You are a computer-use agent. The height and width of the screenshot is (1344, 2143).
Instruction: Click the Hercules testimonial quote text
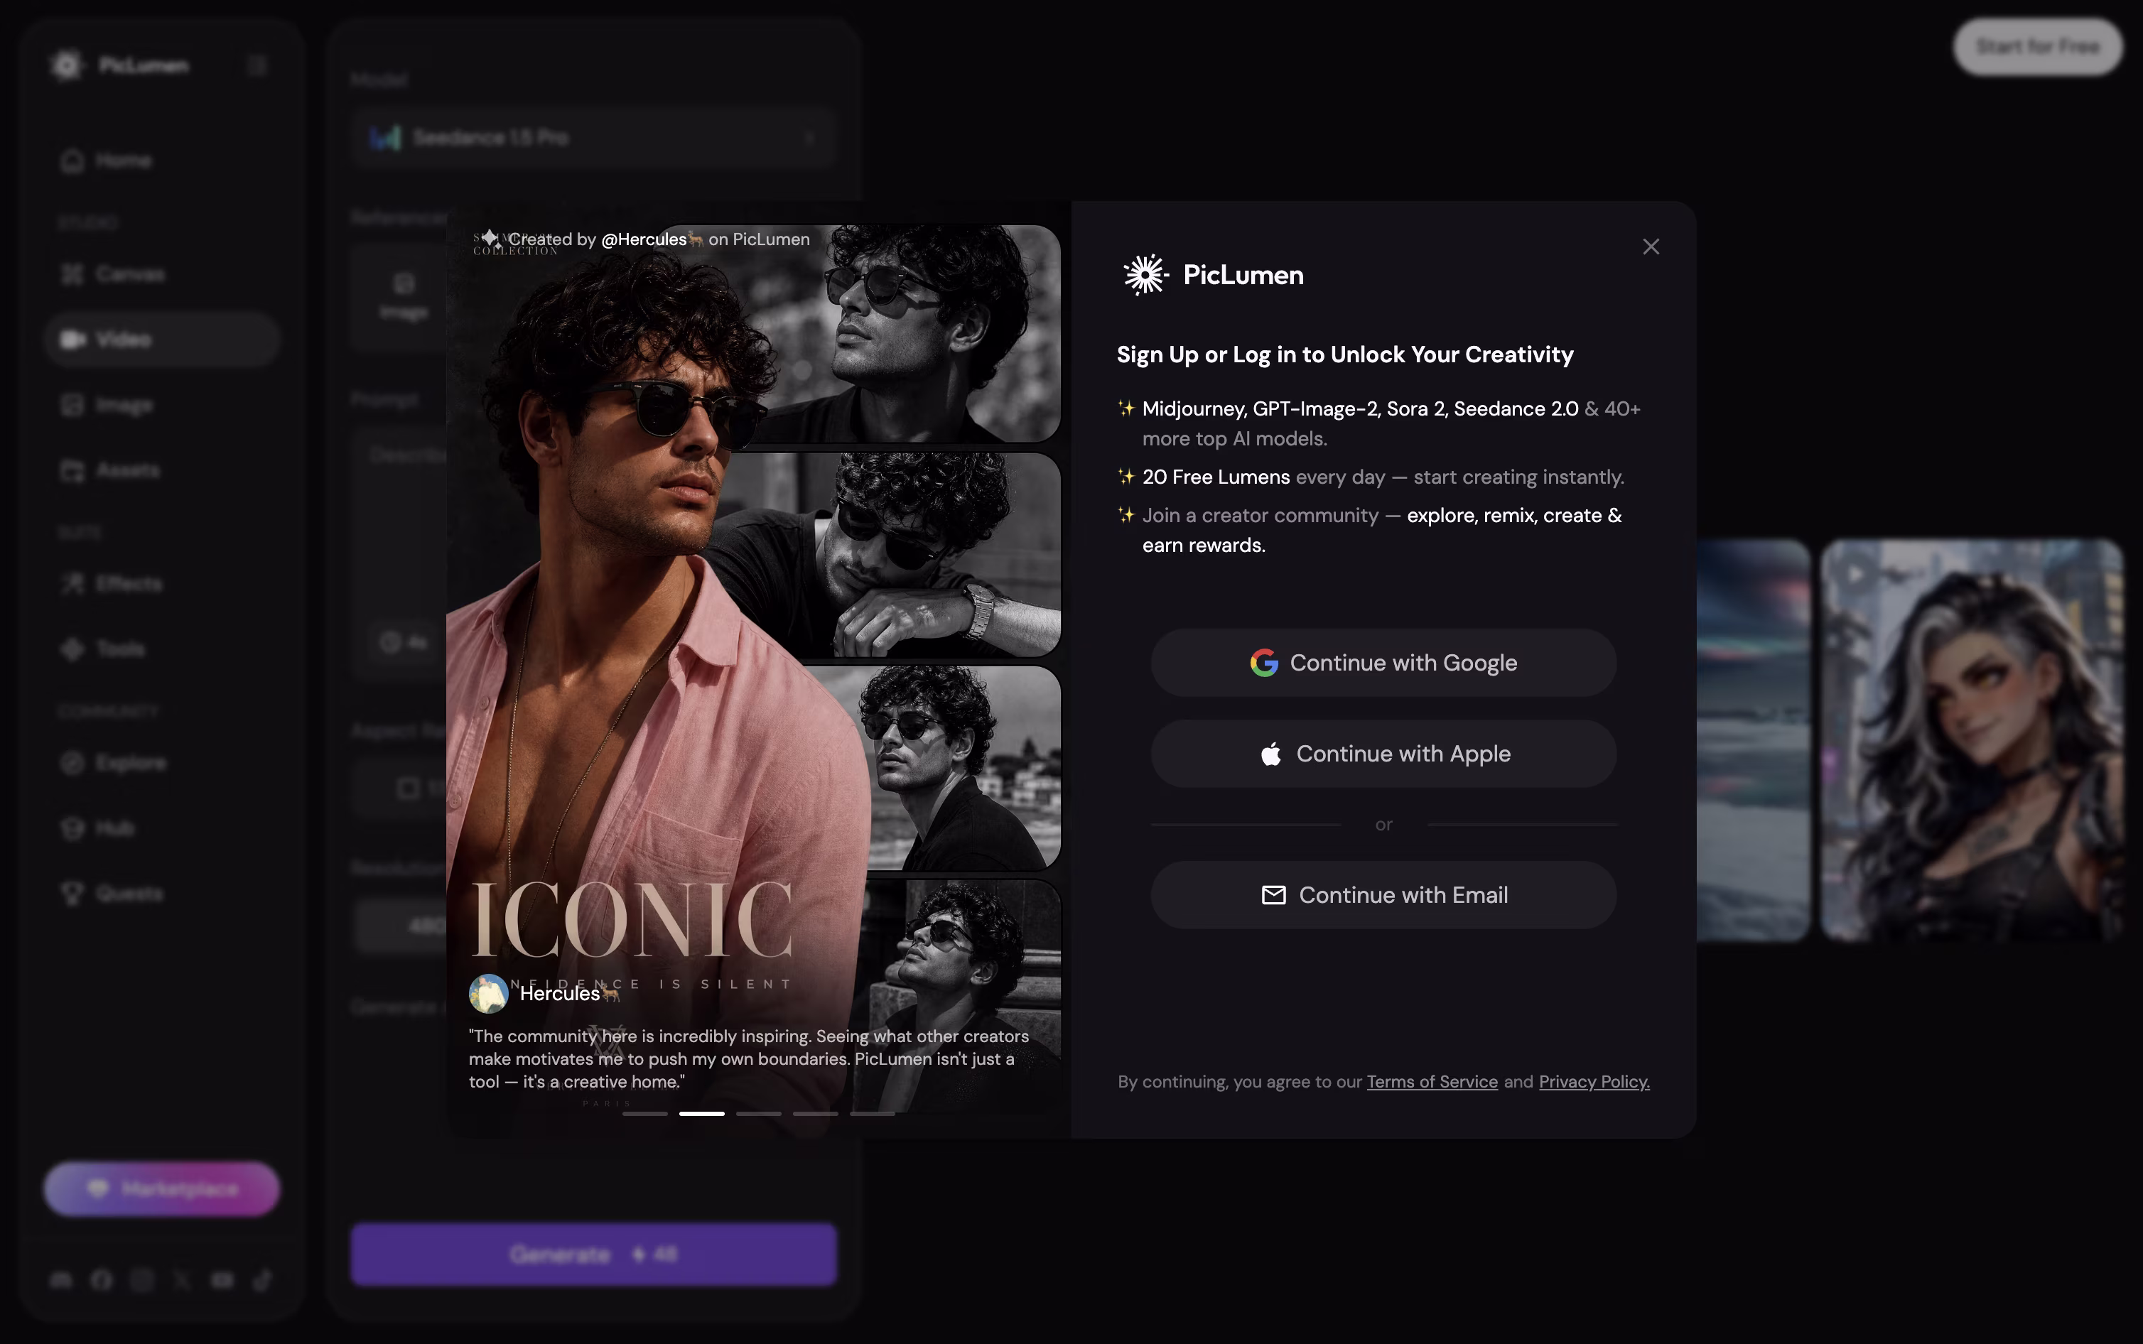[x=748, y=1058]
